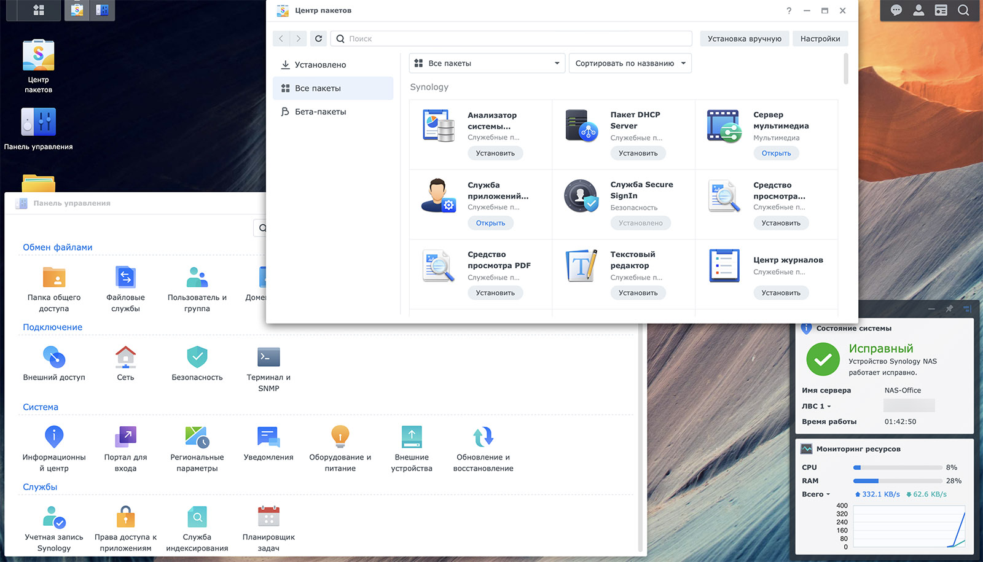Click the Notifications (Уведомления) icon

click(268, 437)
